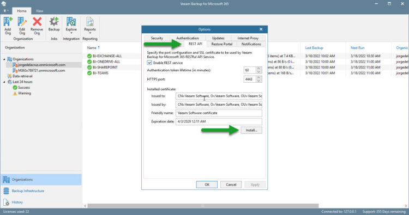Click the Issued by certificate field

[x=219, y=105]
